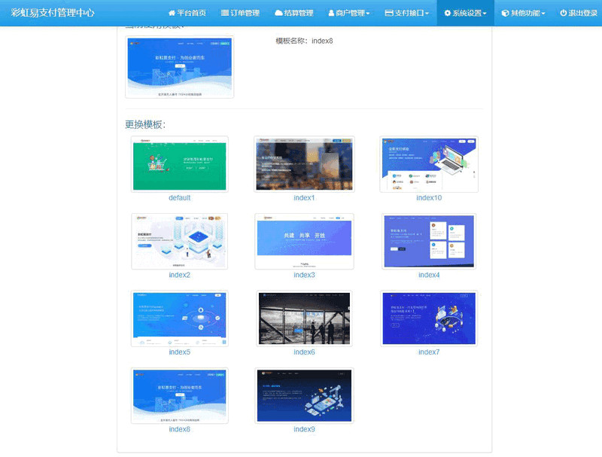Select the index8 template link

tap(178, 428)
